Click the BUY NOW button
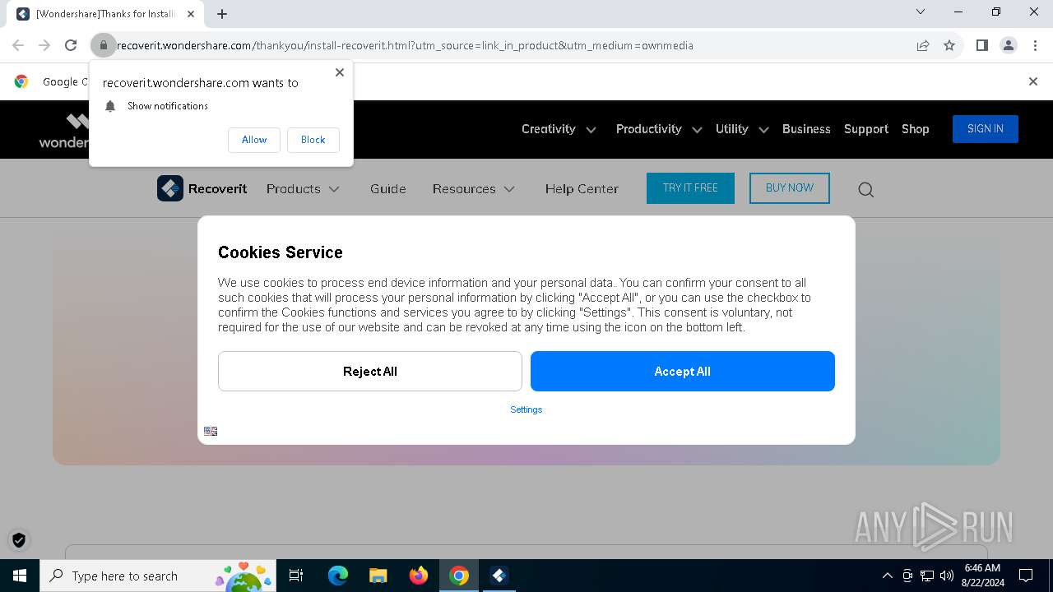This screenshot has width=1053, height=592. pos(790,188)
